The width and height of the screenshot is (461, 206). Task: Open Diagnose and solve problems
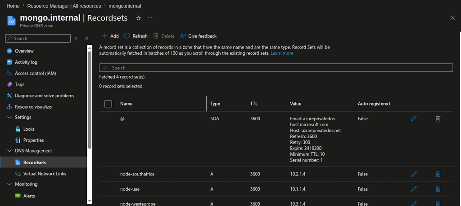click(44, 96)
